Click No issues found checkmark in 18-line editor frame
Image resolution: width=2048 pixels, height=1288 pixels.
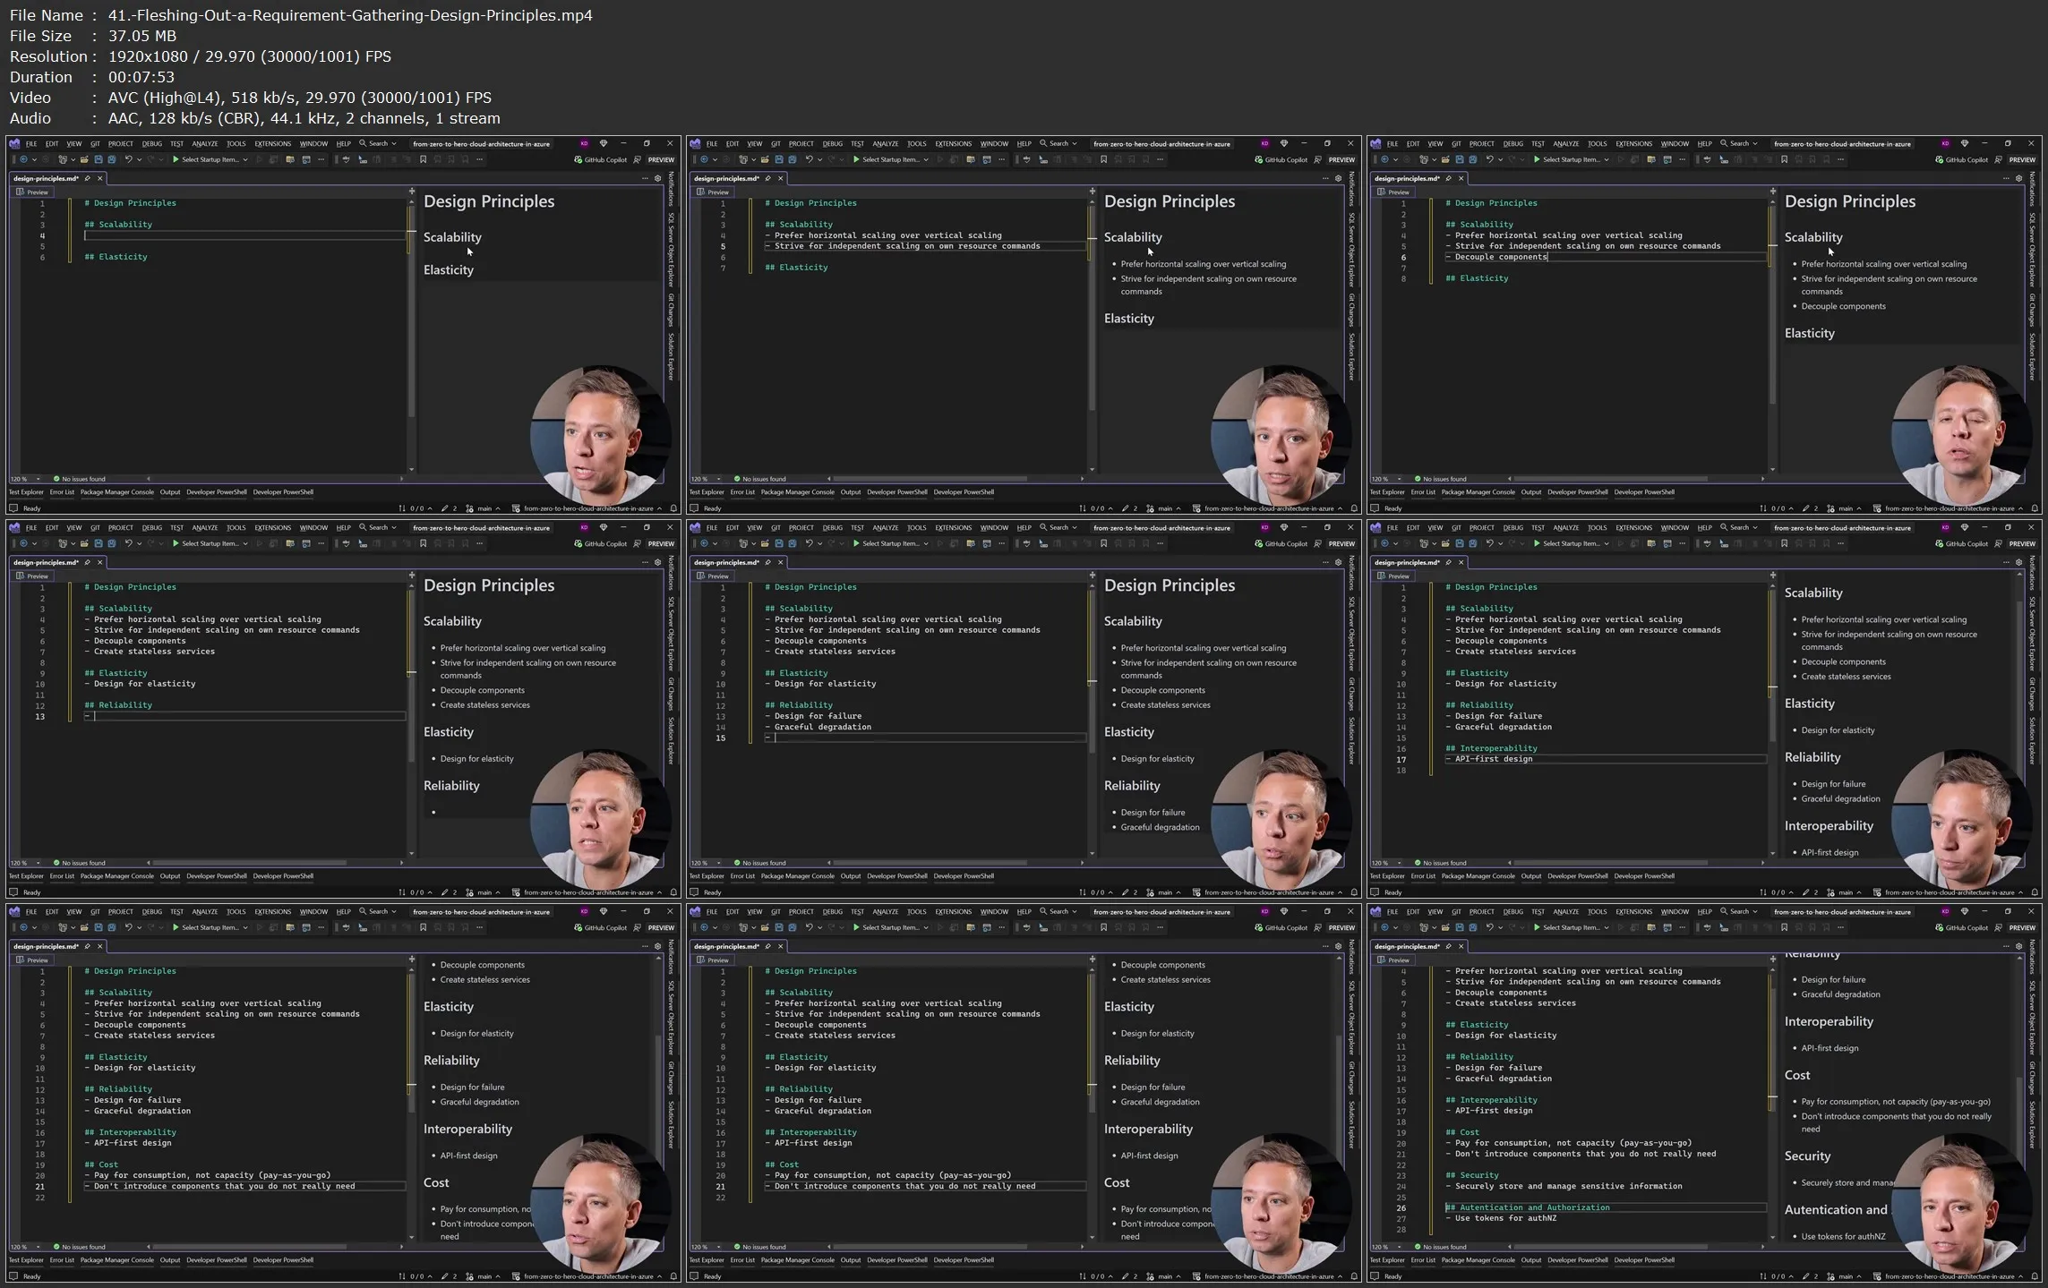1417,863
